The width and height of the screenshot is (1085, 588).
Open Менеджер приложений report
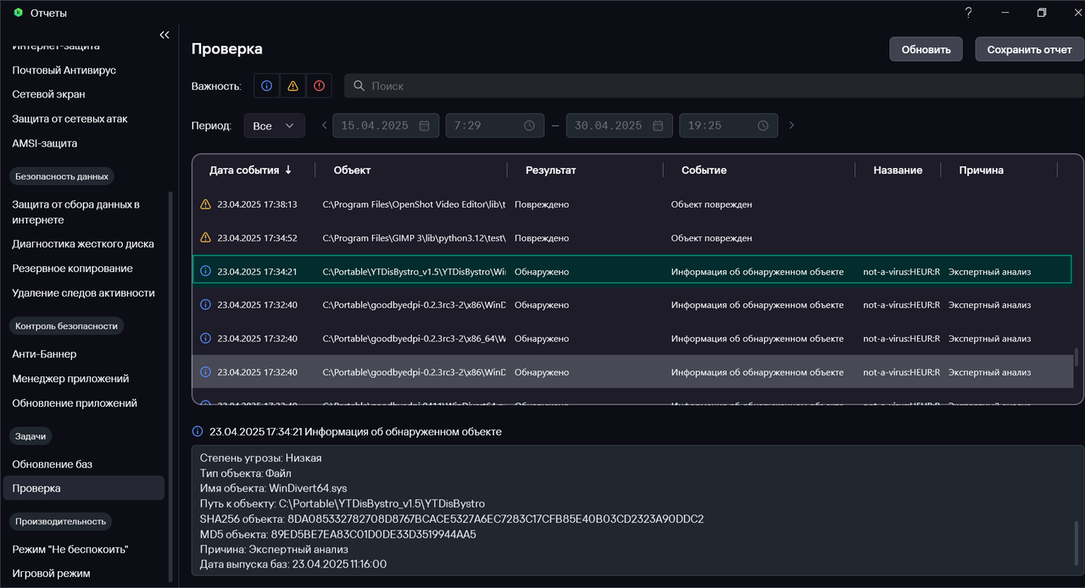click(x=70, y=379)
